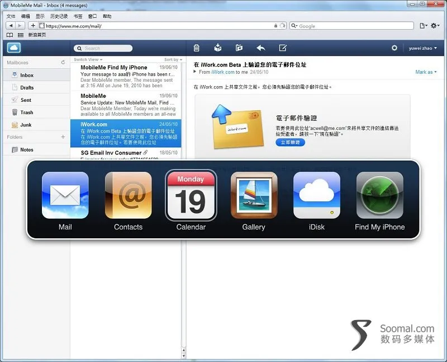Screen dimensions: 447x362
Task: Open Google search engine dropdown
Action: pos(294,26)
